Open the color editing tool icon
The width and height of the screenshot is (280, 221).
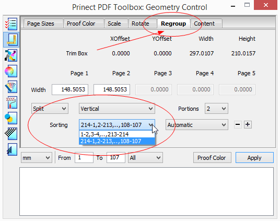[11, 55]
